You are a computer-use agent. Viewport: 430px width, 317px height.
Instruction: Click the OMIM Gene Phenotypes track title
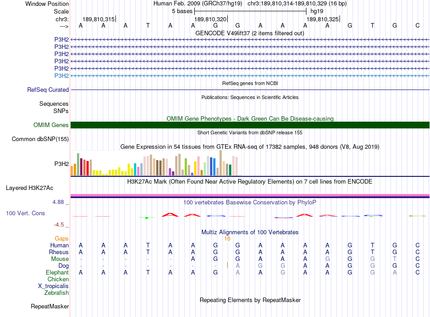pos(250,118)
